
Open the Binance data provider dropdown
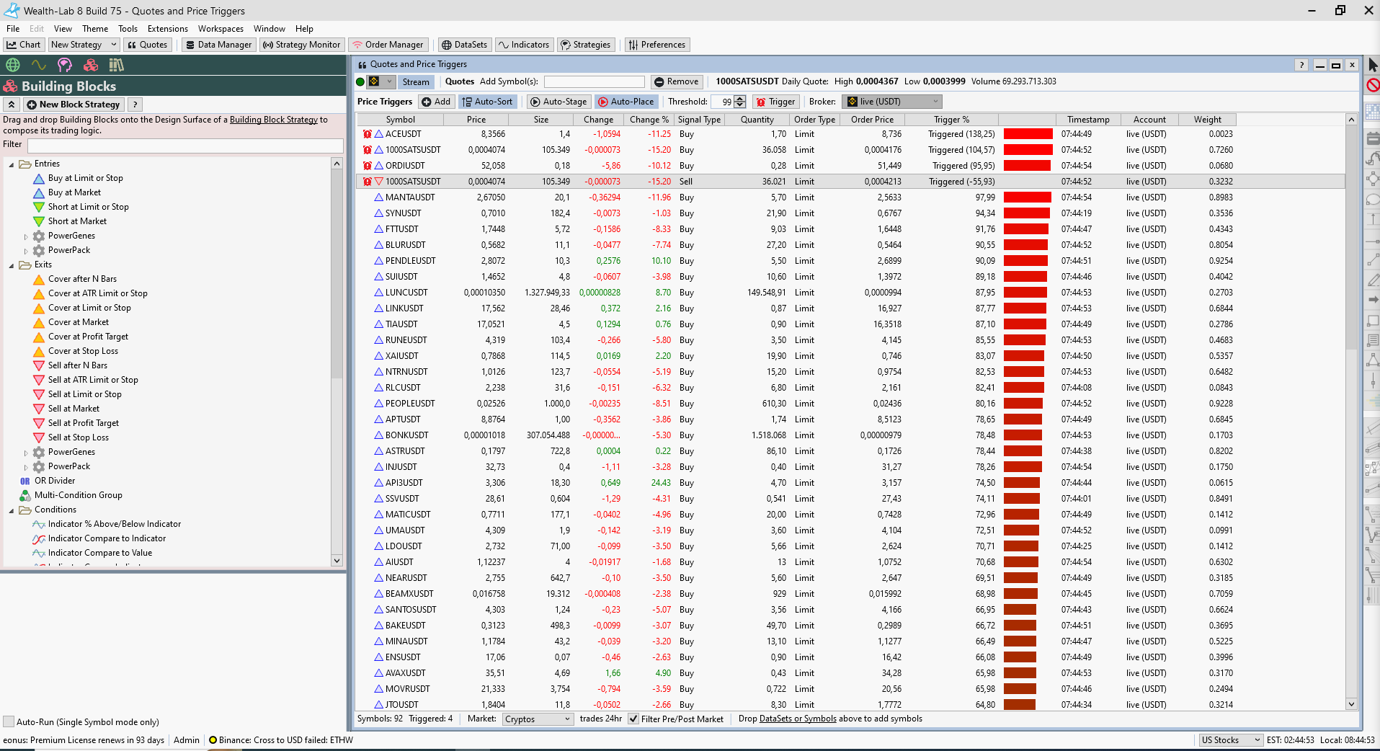coord(381,81)
